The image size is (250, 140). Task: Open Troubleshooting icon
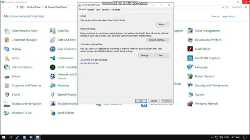[x=53, y=104]
